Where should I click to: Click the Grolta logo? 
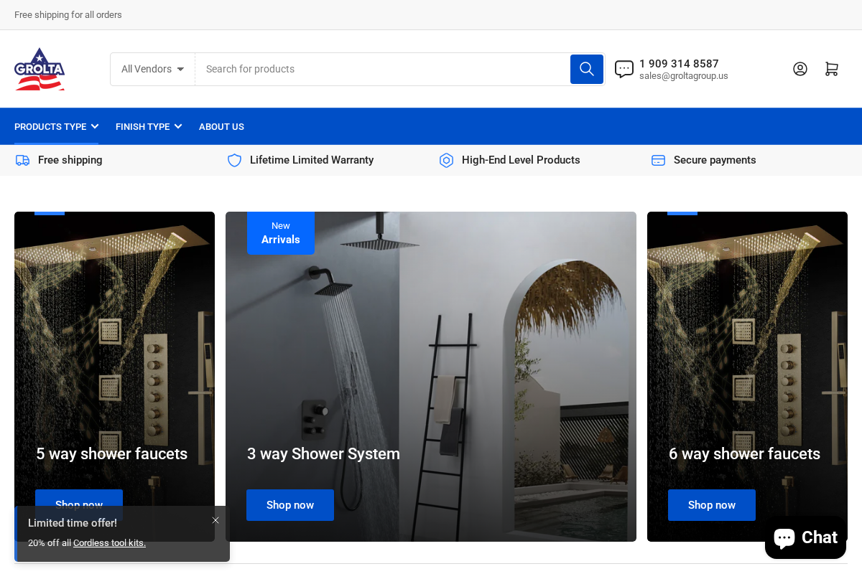coord(40,68)
